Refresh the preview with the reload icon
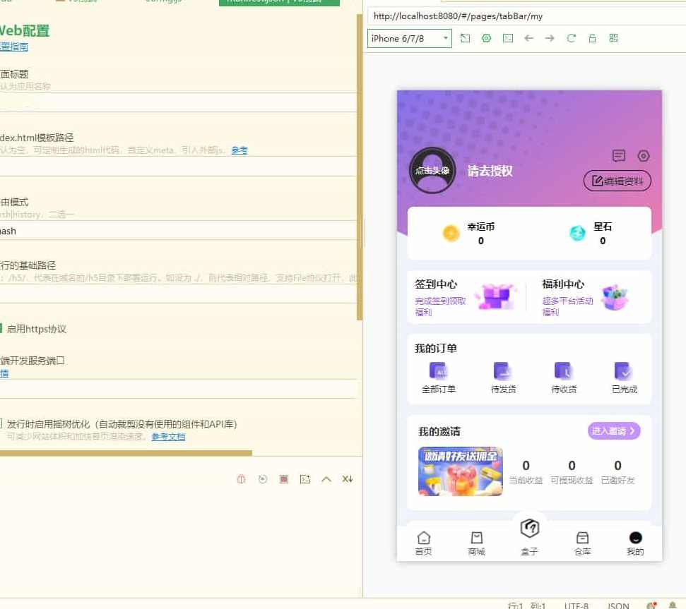686x609 pixels. pyautogui.click(x=571, y=39)
